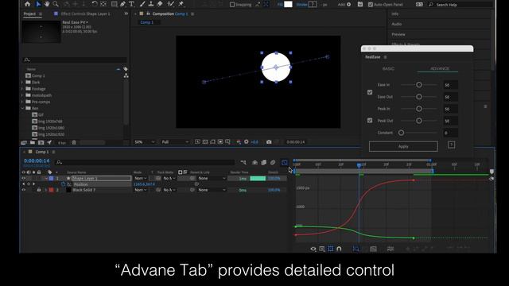Hide Black Solid 7 with its eye icon
Image resolution: width=509 pixels, height=286 pixels.
23,190
